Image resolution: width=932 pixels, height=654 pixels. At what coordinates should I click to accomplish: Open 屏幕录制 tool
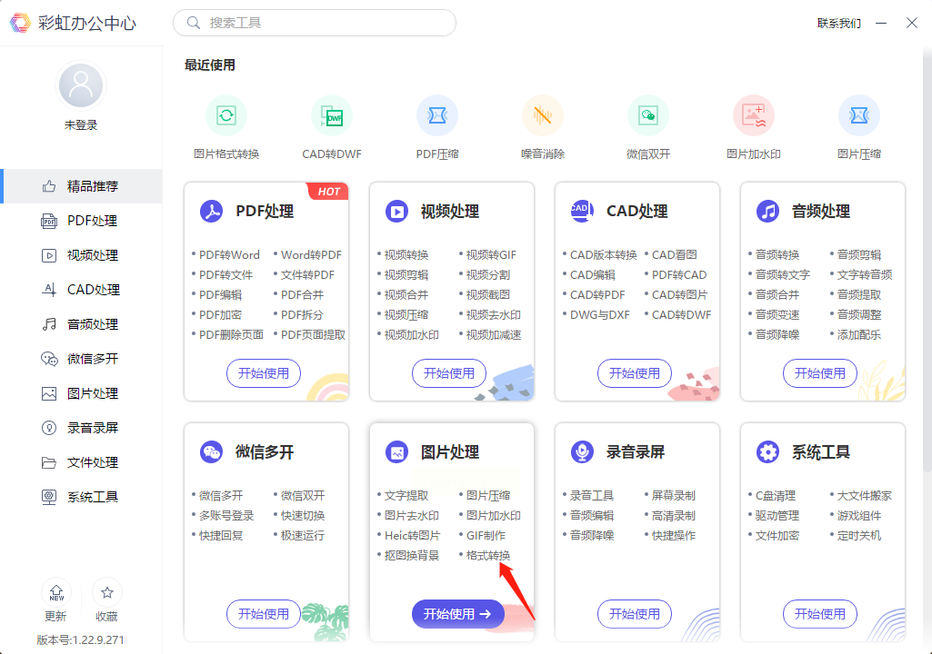[x=674, y=495]
